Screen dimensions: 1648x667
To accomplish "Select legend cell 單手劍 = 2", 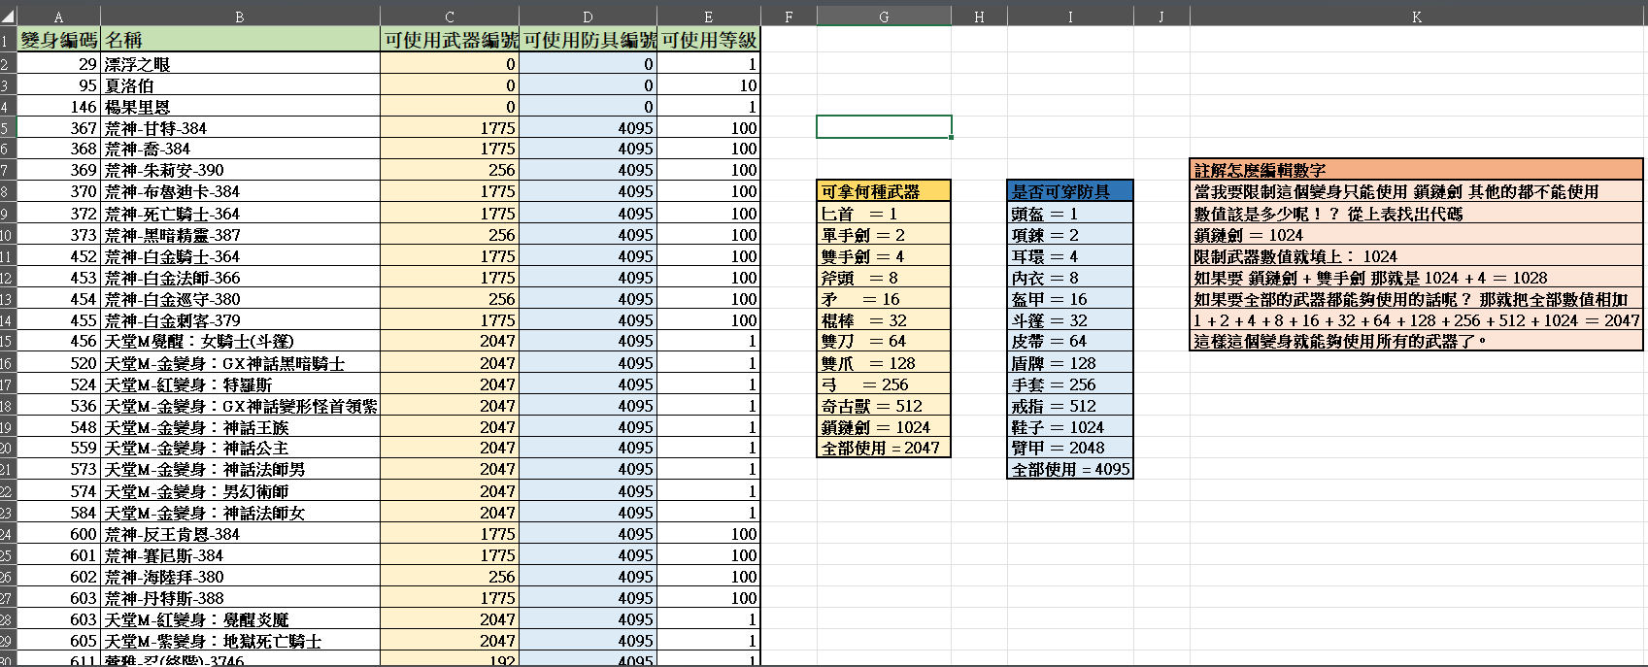I will click(884, 235).
